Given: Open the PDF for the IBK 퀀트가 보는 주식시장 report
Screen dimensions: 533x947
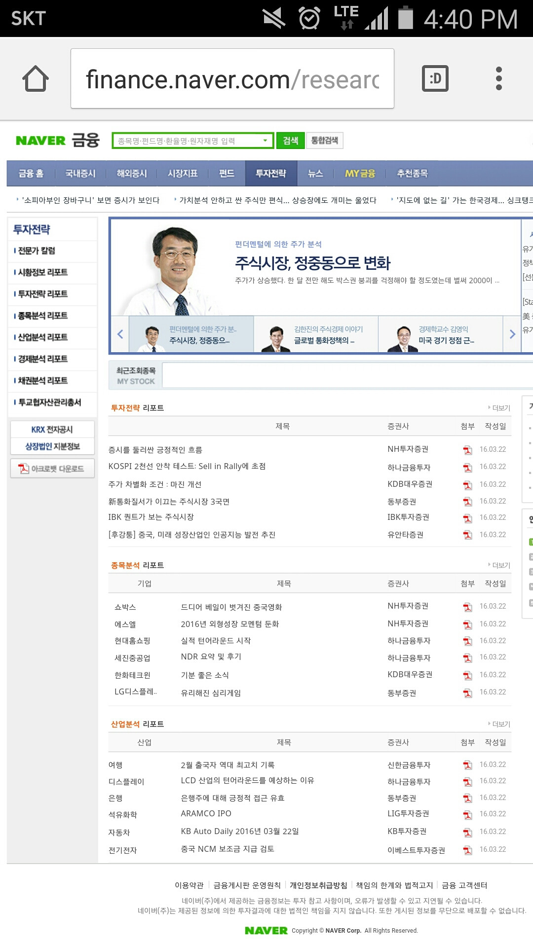Looking at the screenshot, I should click(x=467, y=518).
